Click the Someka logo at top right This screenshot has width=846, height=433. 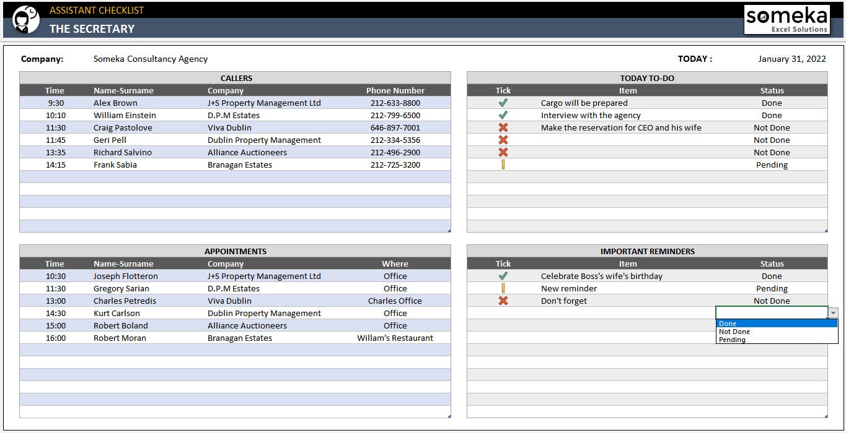(787, 19)
